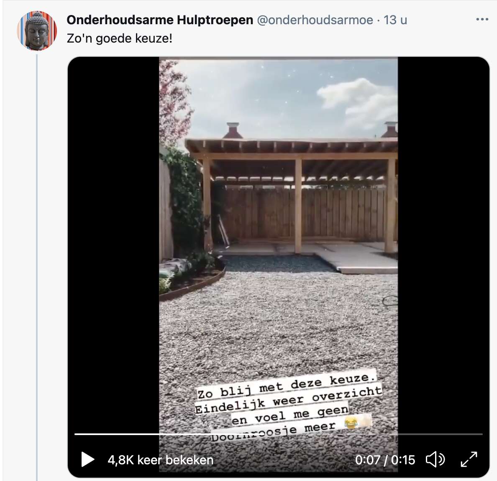Click the 0:07 / 0:15 time display
The height and width of the screenshot is (481, 497).
click(385, 460)
